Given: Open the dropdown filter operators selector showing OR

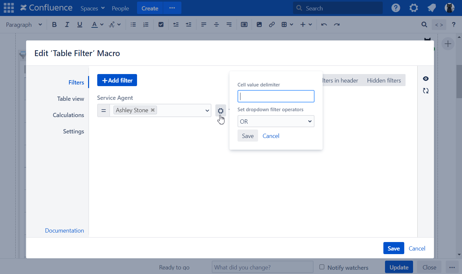Looking at the screenshot, I should (x=276, y=121).
